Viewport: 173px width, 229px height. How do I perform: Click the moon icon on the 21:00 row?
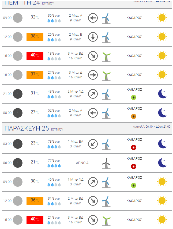click(x=162, y=94)
